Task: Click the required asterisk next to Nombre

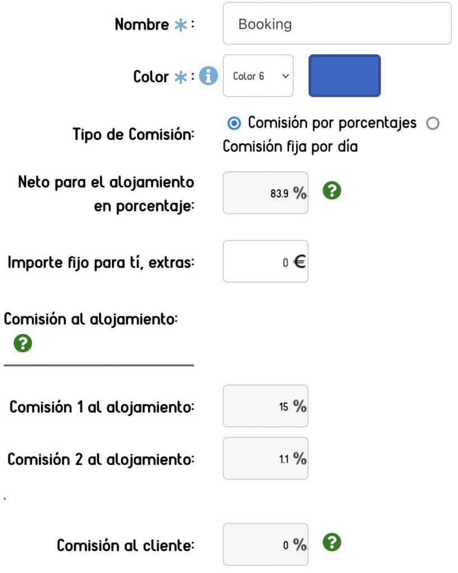Action: (180, 24)
